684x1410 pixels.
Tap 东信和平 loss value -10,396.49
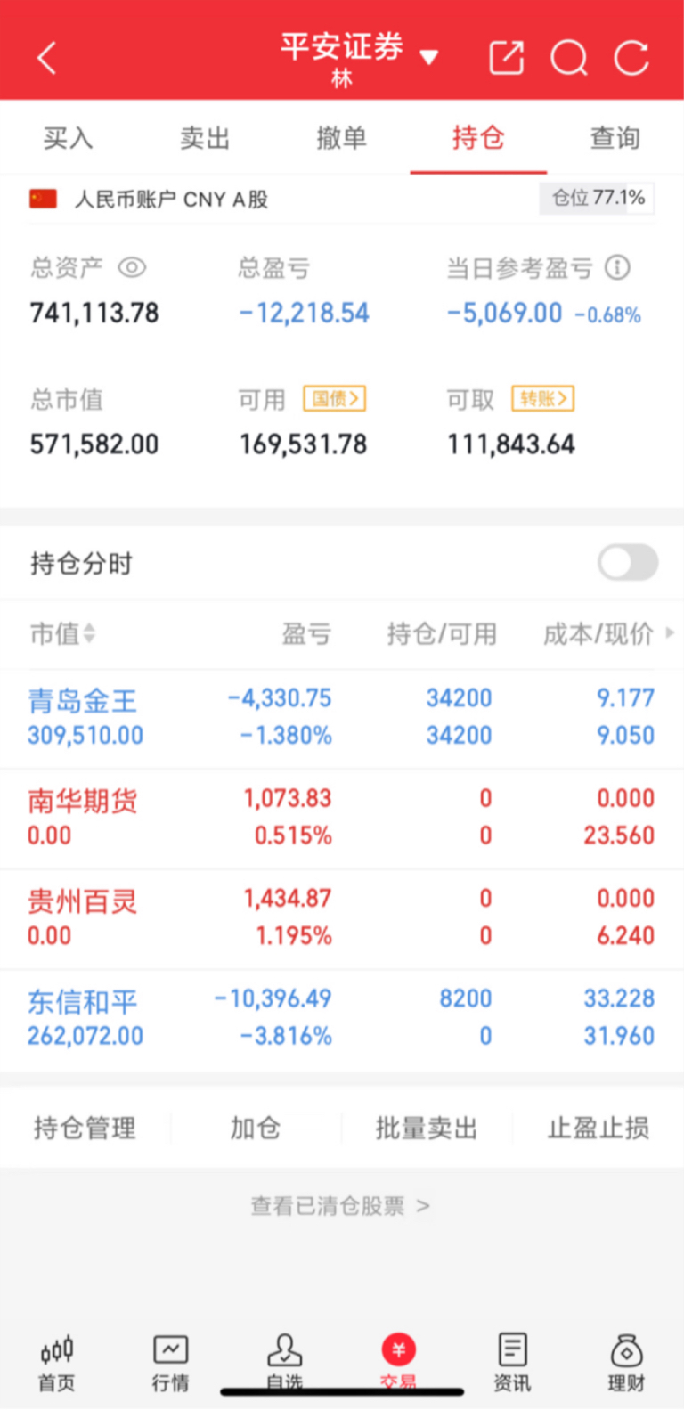(273, 998)
